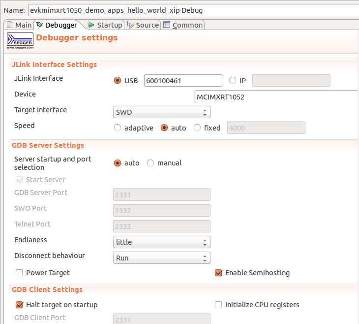Click the Common tab icon
Screen dimensions: 359x324
coord(167,25)
